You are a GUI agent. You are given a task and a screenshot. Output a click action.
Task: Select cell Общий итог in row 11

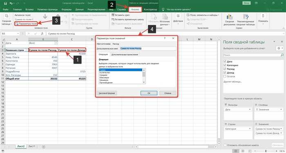coord(17,79)
